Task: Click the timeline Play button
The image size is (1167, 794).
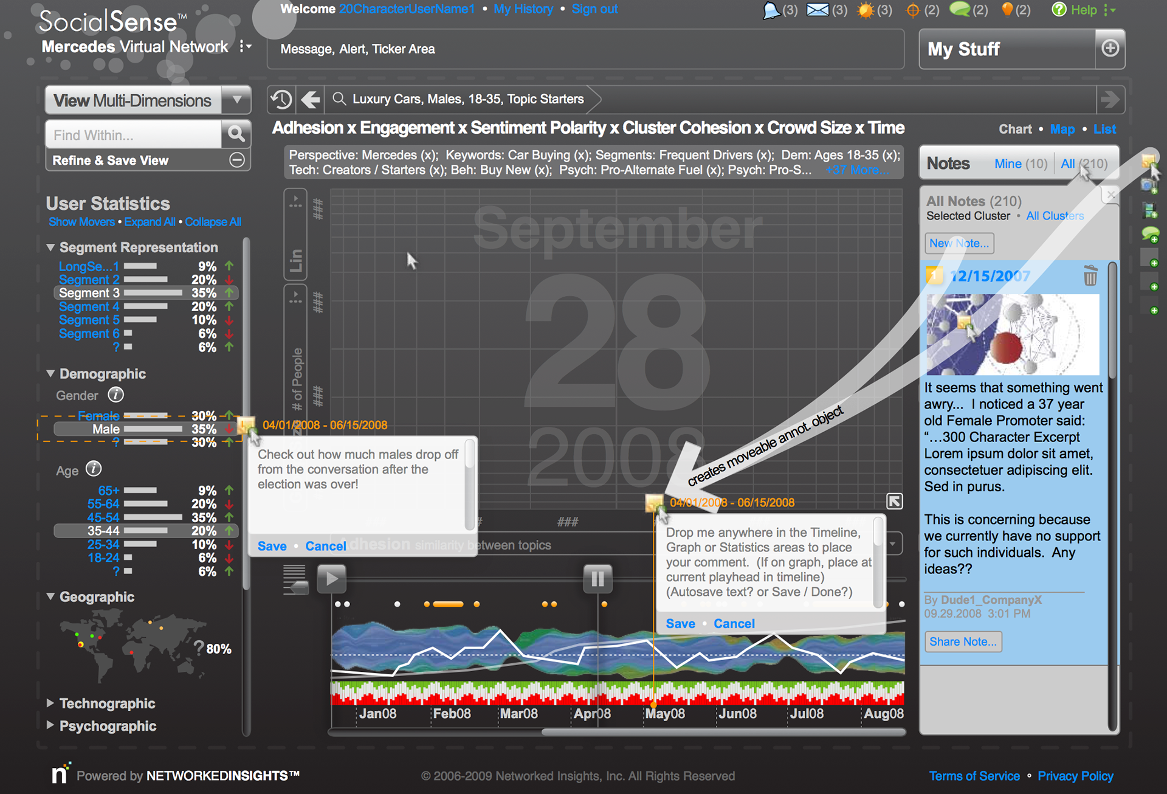Action: (x=331, y=578)
